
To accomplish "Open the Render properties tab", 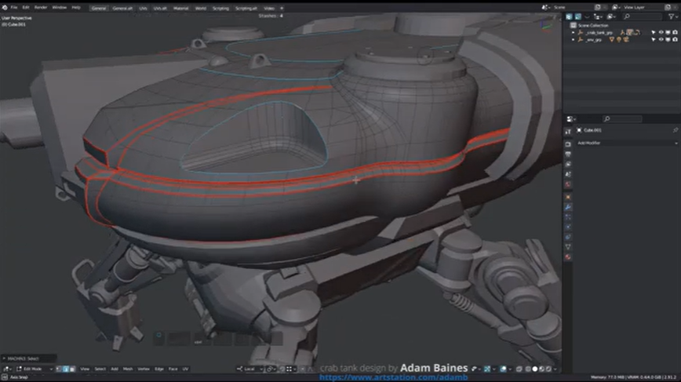I will point(568,144).
